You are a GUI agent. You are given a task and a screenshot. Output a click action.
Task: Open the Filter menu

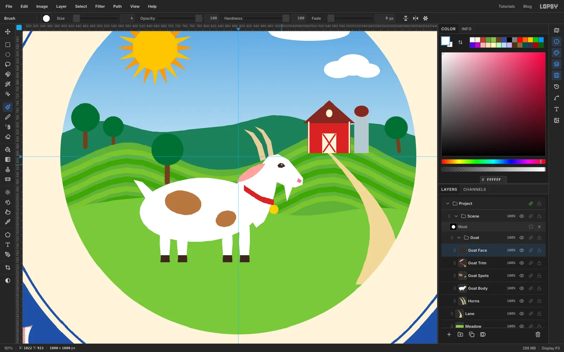pyautogui.click(x=100, y=6)
